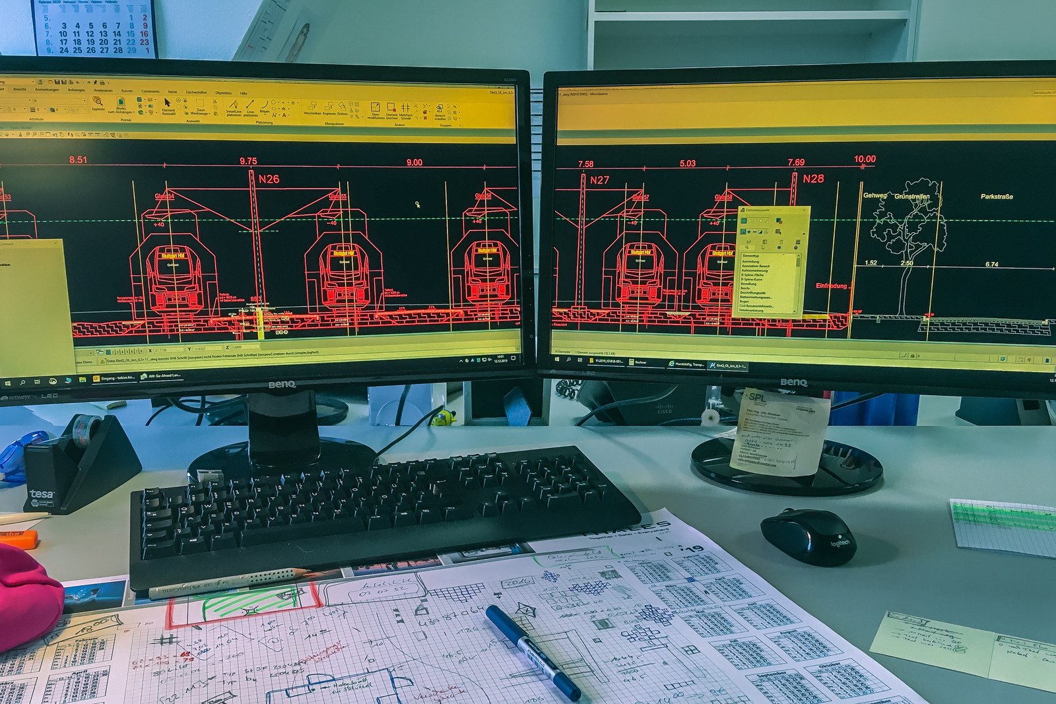Open the Anhängen ribbon tab

tap(77, 90)
